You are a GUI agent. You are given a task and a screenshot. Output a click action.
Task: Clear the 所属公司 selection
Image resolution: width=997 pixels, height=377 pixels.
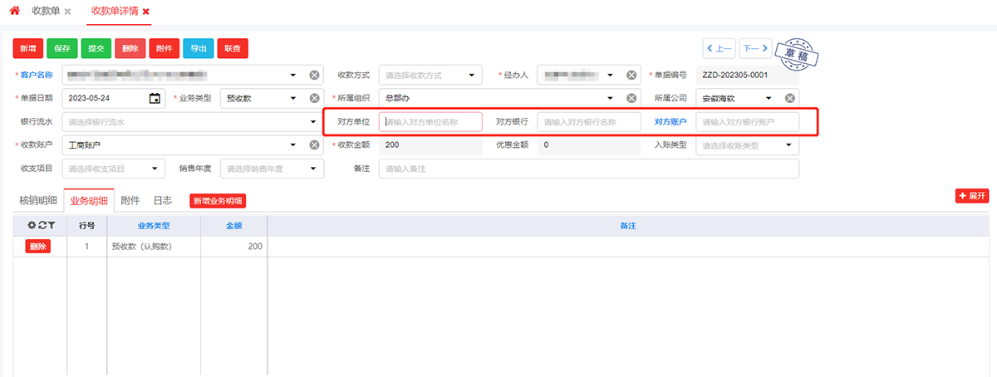point(790,98)
